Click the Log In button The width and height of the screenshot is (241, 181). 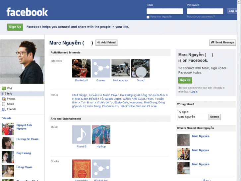click(232, 11)
